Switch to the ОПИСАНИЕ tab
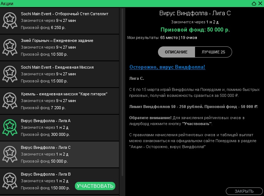This screenshot has height=196, width=264. pos(176,52)
